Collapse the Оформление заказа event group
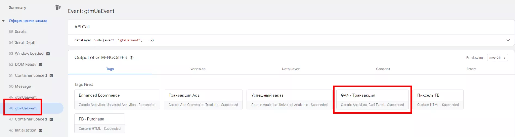This screenshot has height=137, width=515. (3, 21)
